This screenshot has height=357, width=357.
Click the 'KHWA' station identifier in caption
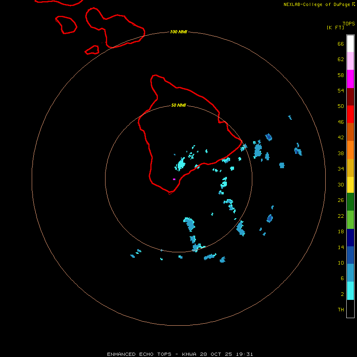(189, 354)
